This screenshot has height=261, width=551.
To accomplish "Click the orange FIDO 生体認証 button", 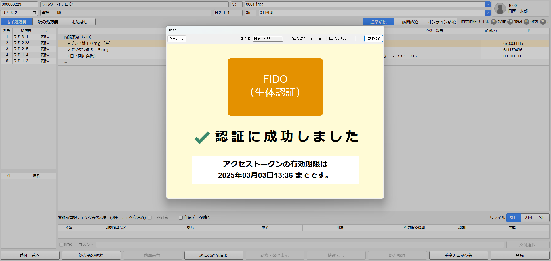I will [275, 87].
